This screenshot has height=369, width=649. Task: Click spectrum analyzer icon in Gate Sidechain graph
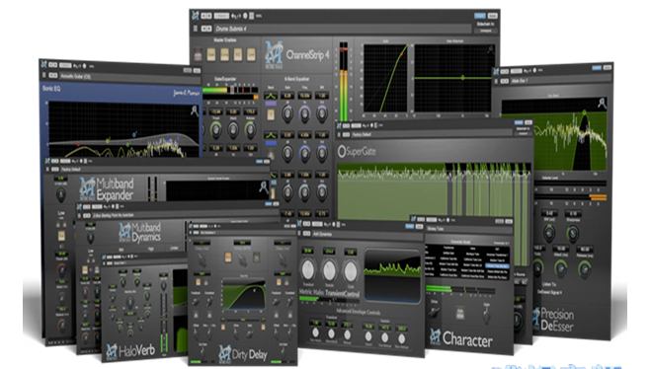(x=491, y=50)
